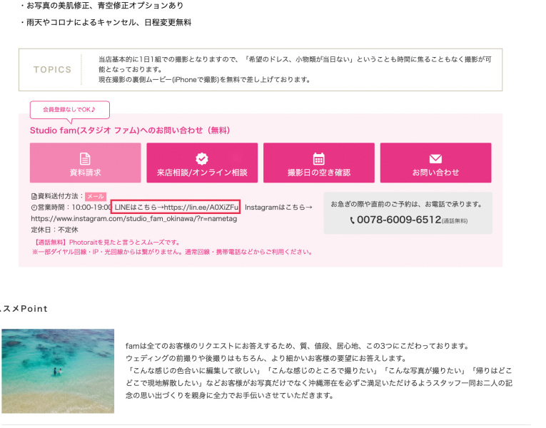The height and width of the screenshot is (428, 546).
Task: Click the text 定休日：不定休
Action: (55, 230)
